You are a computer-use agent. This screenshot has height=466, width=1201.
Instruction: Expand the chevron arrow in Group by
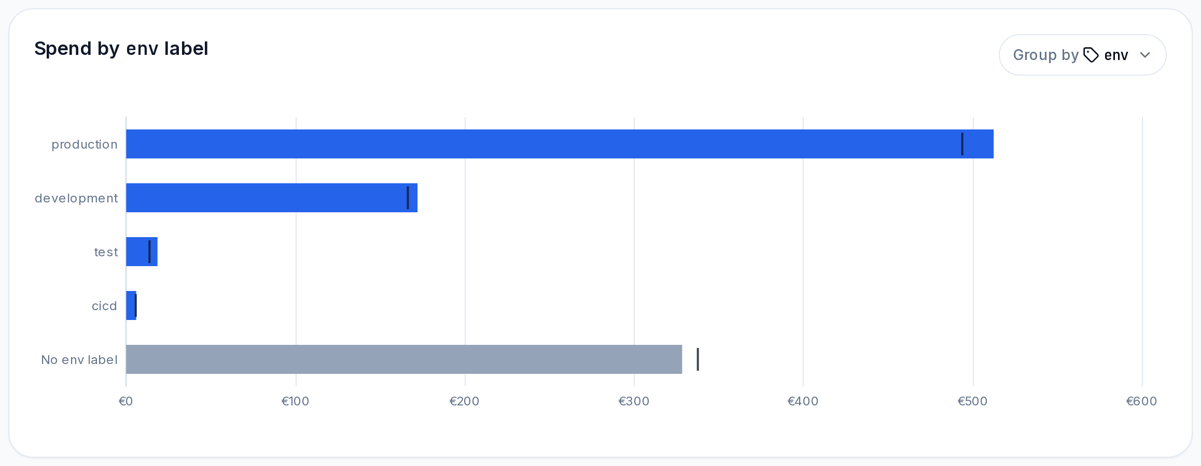(x=1145, y=55)
